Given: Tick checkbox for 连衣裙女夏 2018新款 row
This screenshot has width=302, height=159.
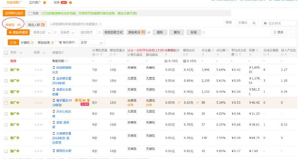Looking at the screenshot, I should [x=6, y=81].
